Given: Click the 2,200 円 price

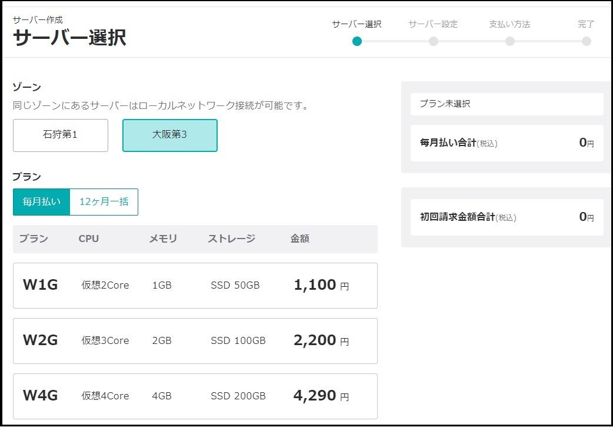Looking at the screenshot, I should pyautogui.click(x=321, y=340).
